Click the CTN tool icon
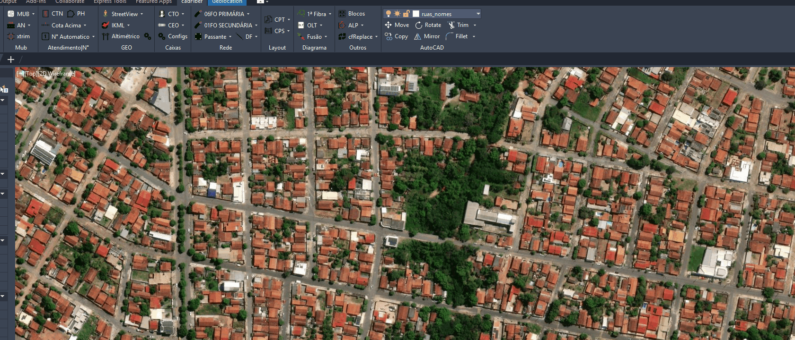 46,14
